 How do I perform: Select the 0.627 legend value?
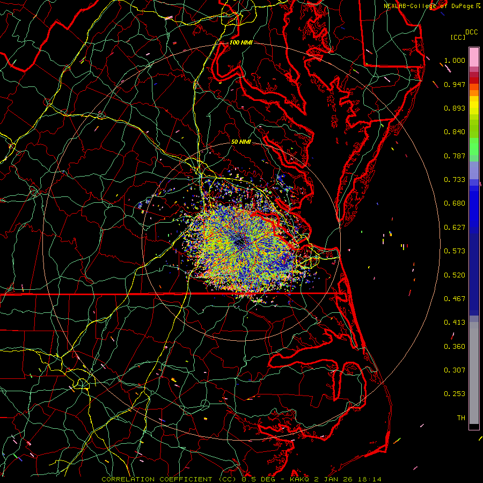point(455,228)
